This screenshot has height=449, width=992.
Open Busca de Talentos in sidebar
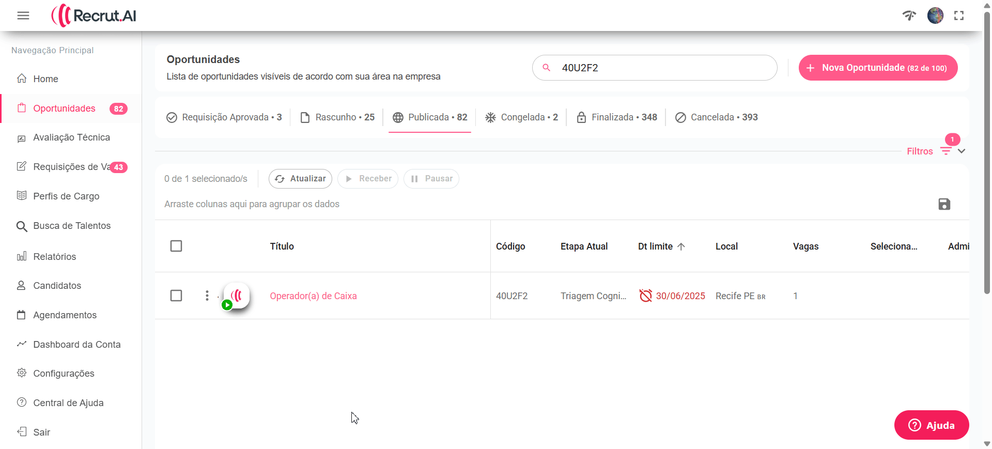pyautogui.click(x=72, y=226)
